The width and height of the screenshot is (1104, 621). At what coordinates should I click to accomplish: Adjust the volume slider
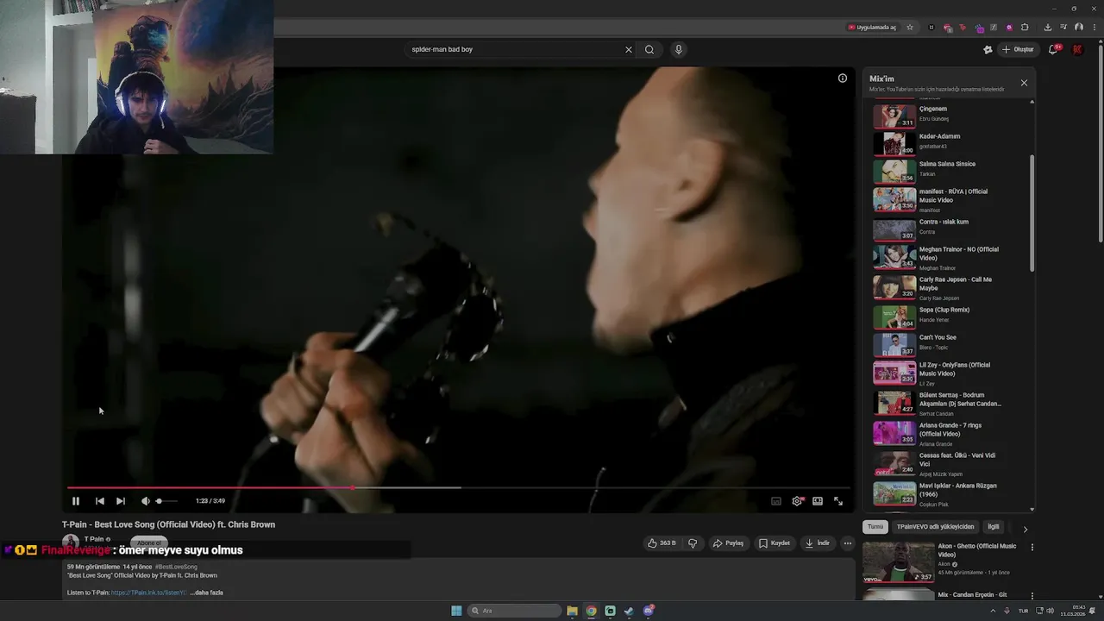166,501
